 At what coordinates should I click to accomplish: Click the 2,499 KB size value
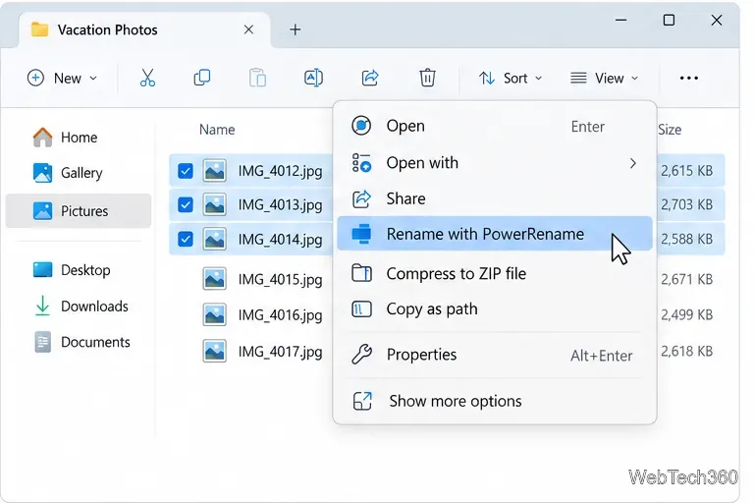click(x=686, y=314)
